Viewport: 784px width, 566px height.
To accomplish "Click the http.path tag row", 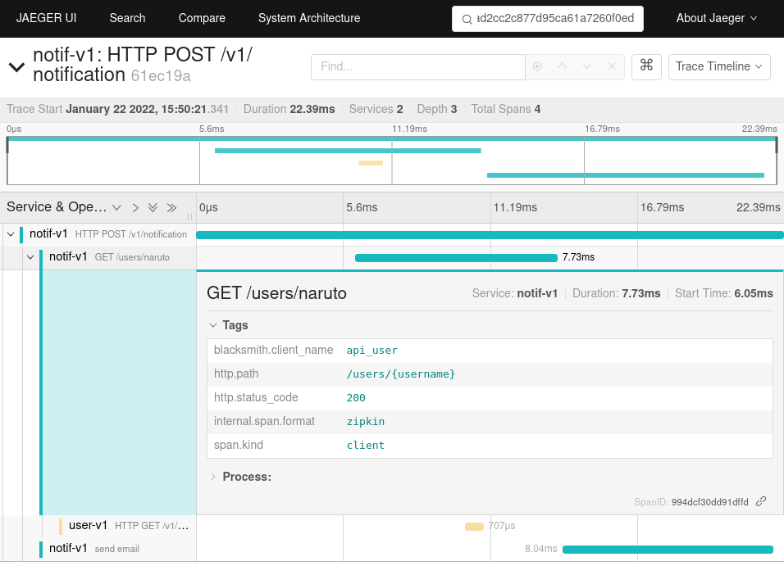I will pos(490,374).
